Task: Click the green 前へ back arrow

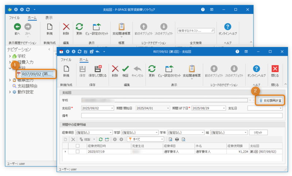Action: click(x=17, y=27)
